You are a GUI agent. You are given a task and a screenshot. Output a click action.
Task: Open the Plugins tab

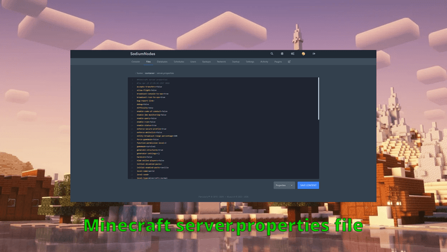[x=278, y=62]
